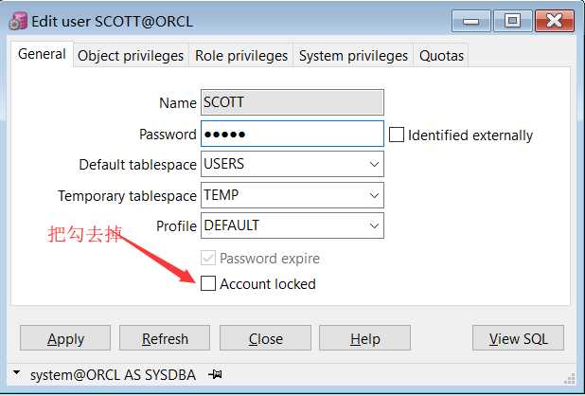Open the Role privileges tab

click(241, 56)
